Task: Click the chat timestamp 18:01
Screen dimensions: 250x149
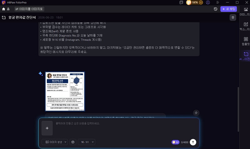Action: pos(59,17)
